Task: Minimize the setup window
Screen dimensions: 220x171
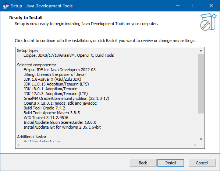Action: pyautogui.click(x=178, y=6)
